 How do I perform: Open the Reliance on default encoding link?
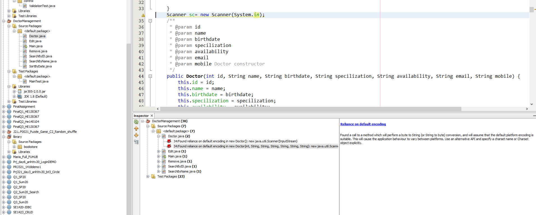pyautogui.click(x=363, y=124)
